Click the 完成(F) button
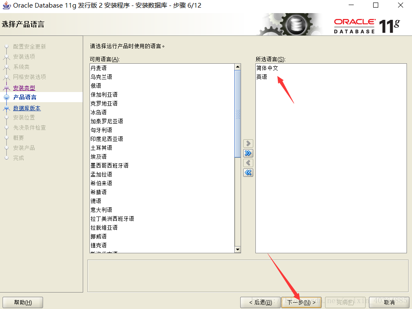Screen dimensions: 412x309 345,302
